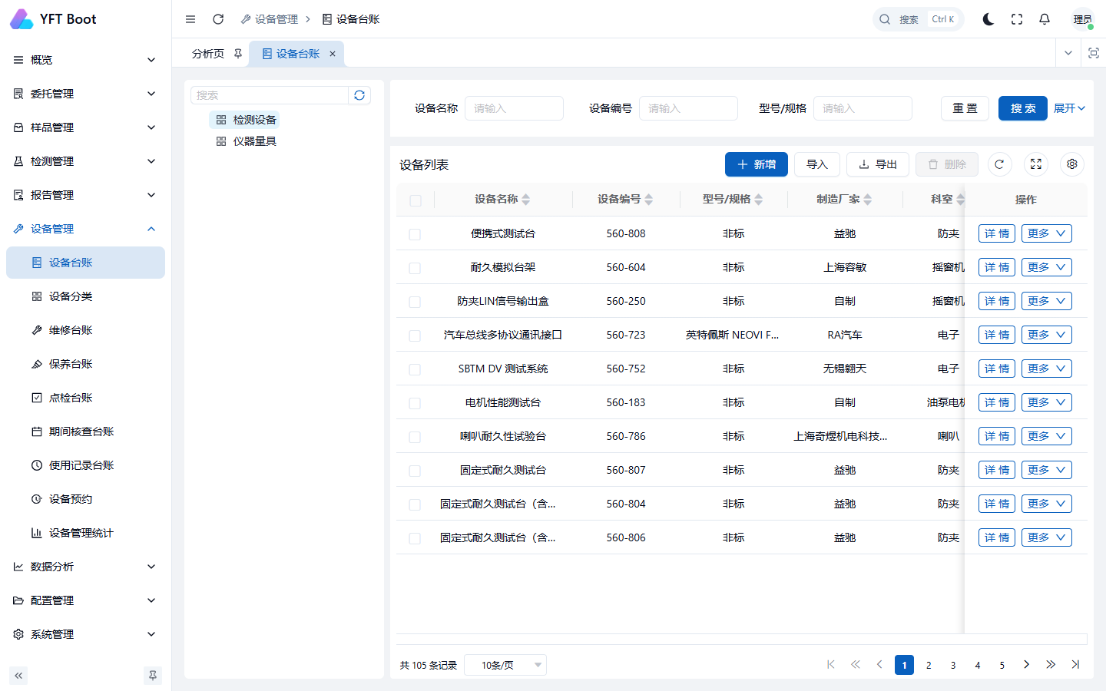Toggle dark mode with the moon icon
1106x691 pixels.
click(x=988, y=19)
